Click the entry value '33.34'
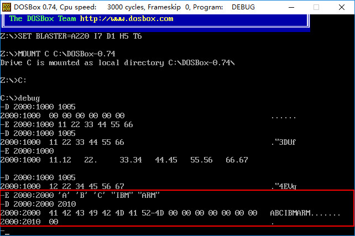355x236 pixels. tap(131, 160)
